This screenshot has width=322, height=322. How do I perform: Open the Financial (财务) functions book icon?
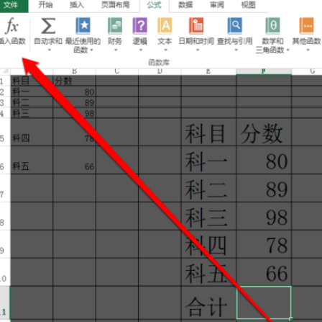click(115, 26)
